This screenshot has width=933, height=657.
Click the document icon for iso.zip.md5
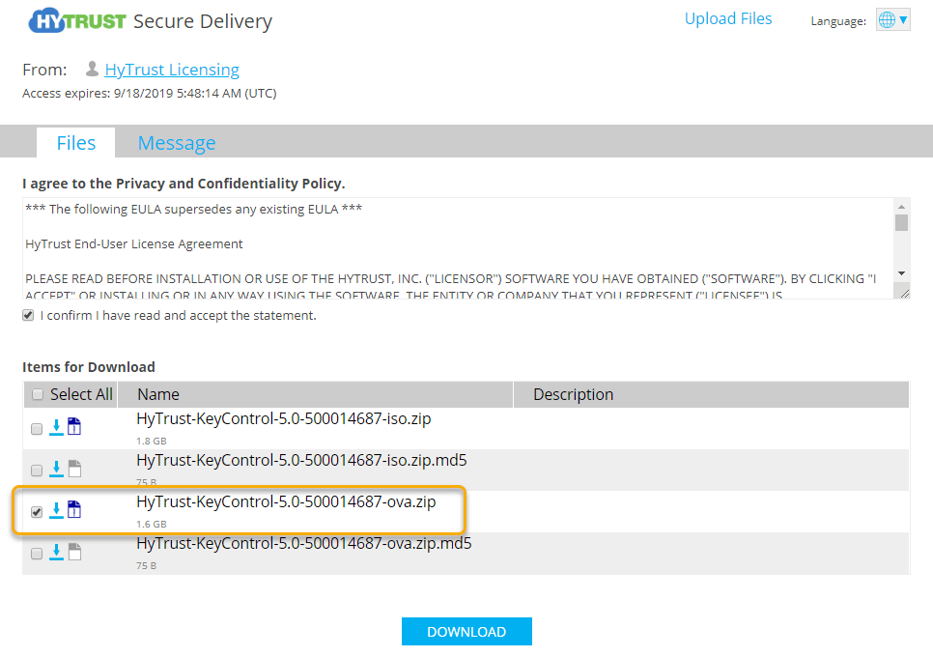pyautogui.click(x=74, y=469)
